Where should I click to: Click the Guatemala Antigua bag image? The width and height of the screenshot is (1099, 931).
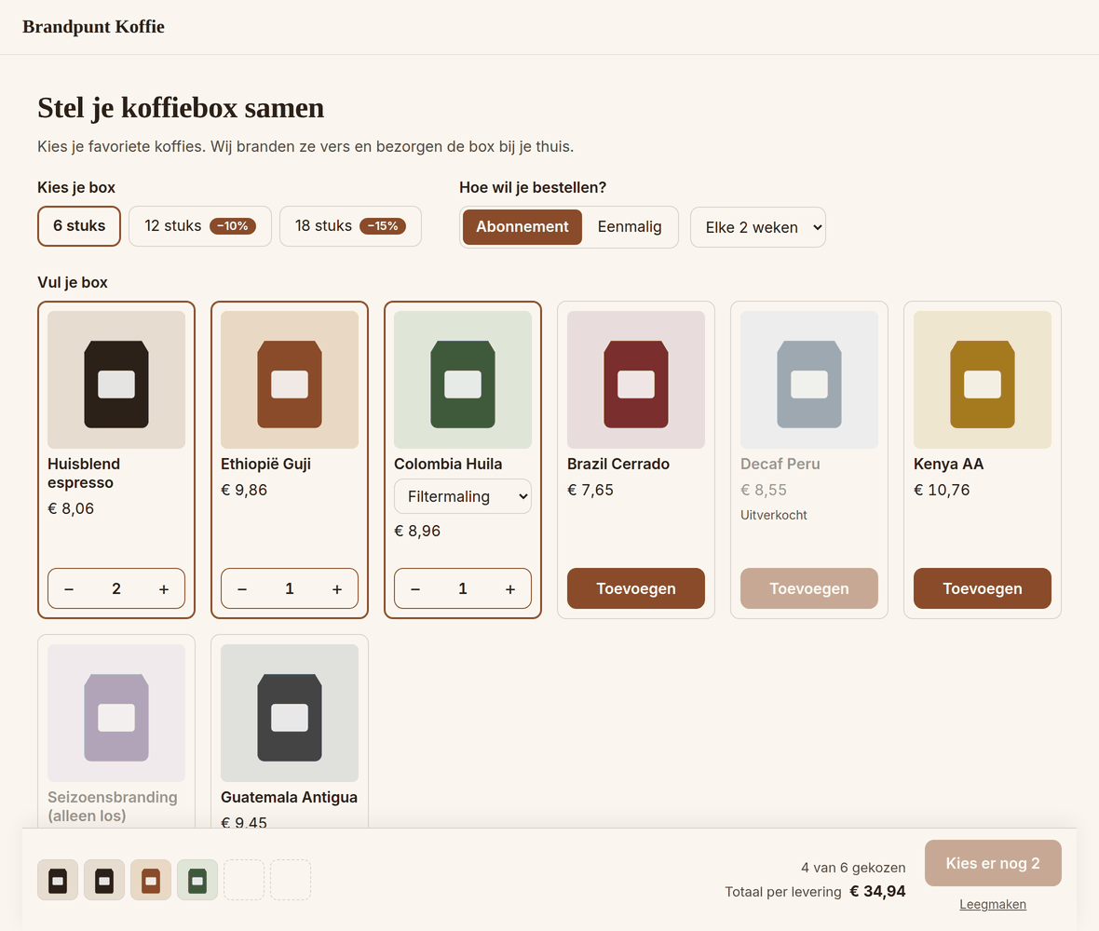tap(290, 713)
